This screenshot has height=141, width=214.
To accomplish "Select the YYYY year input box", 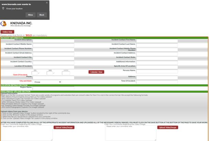I will point(66,73).
